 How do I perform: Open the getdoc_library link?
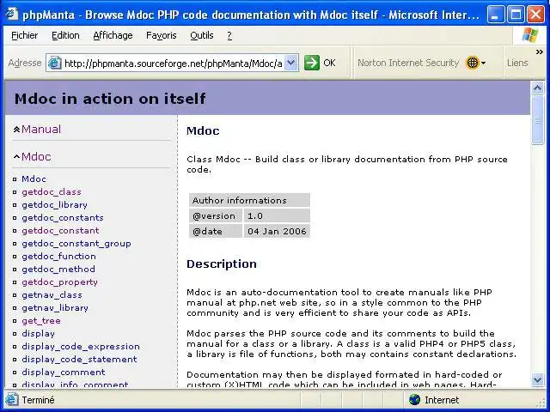(x=54, y=204)
